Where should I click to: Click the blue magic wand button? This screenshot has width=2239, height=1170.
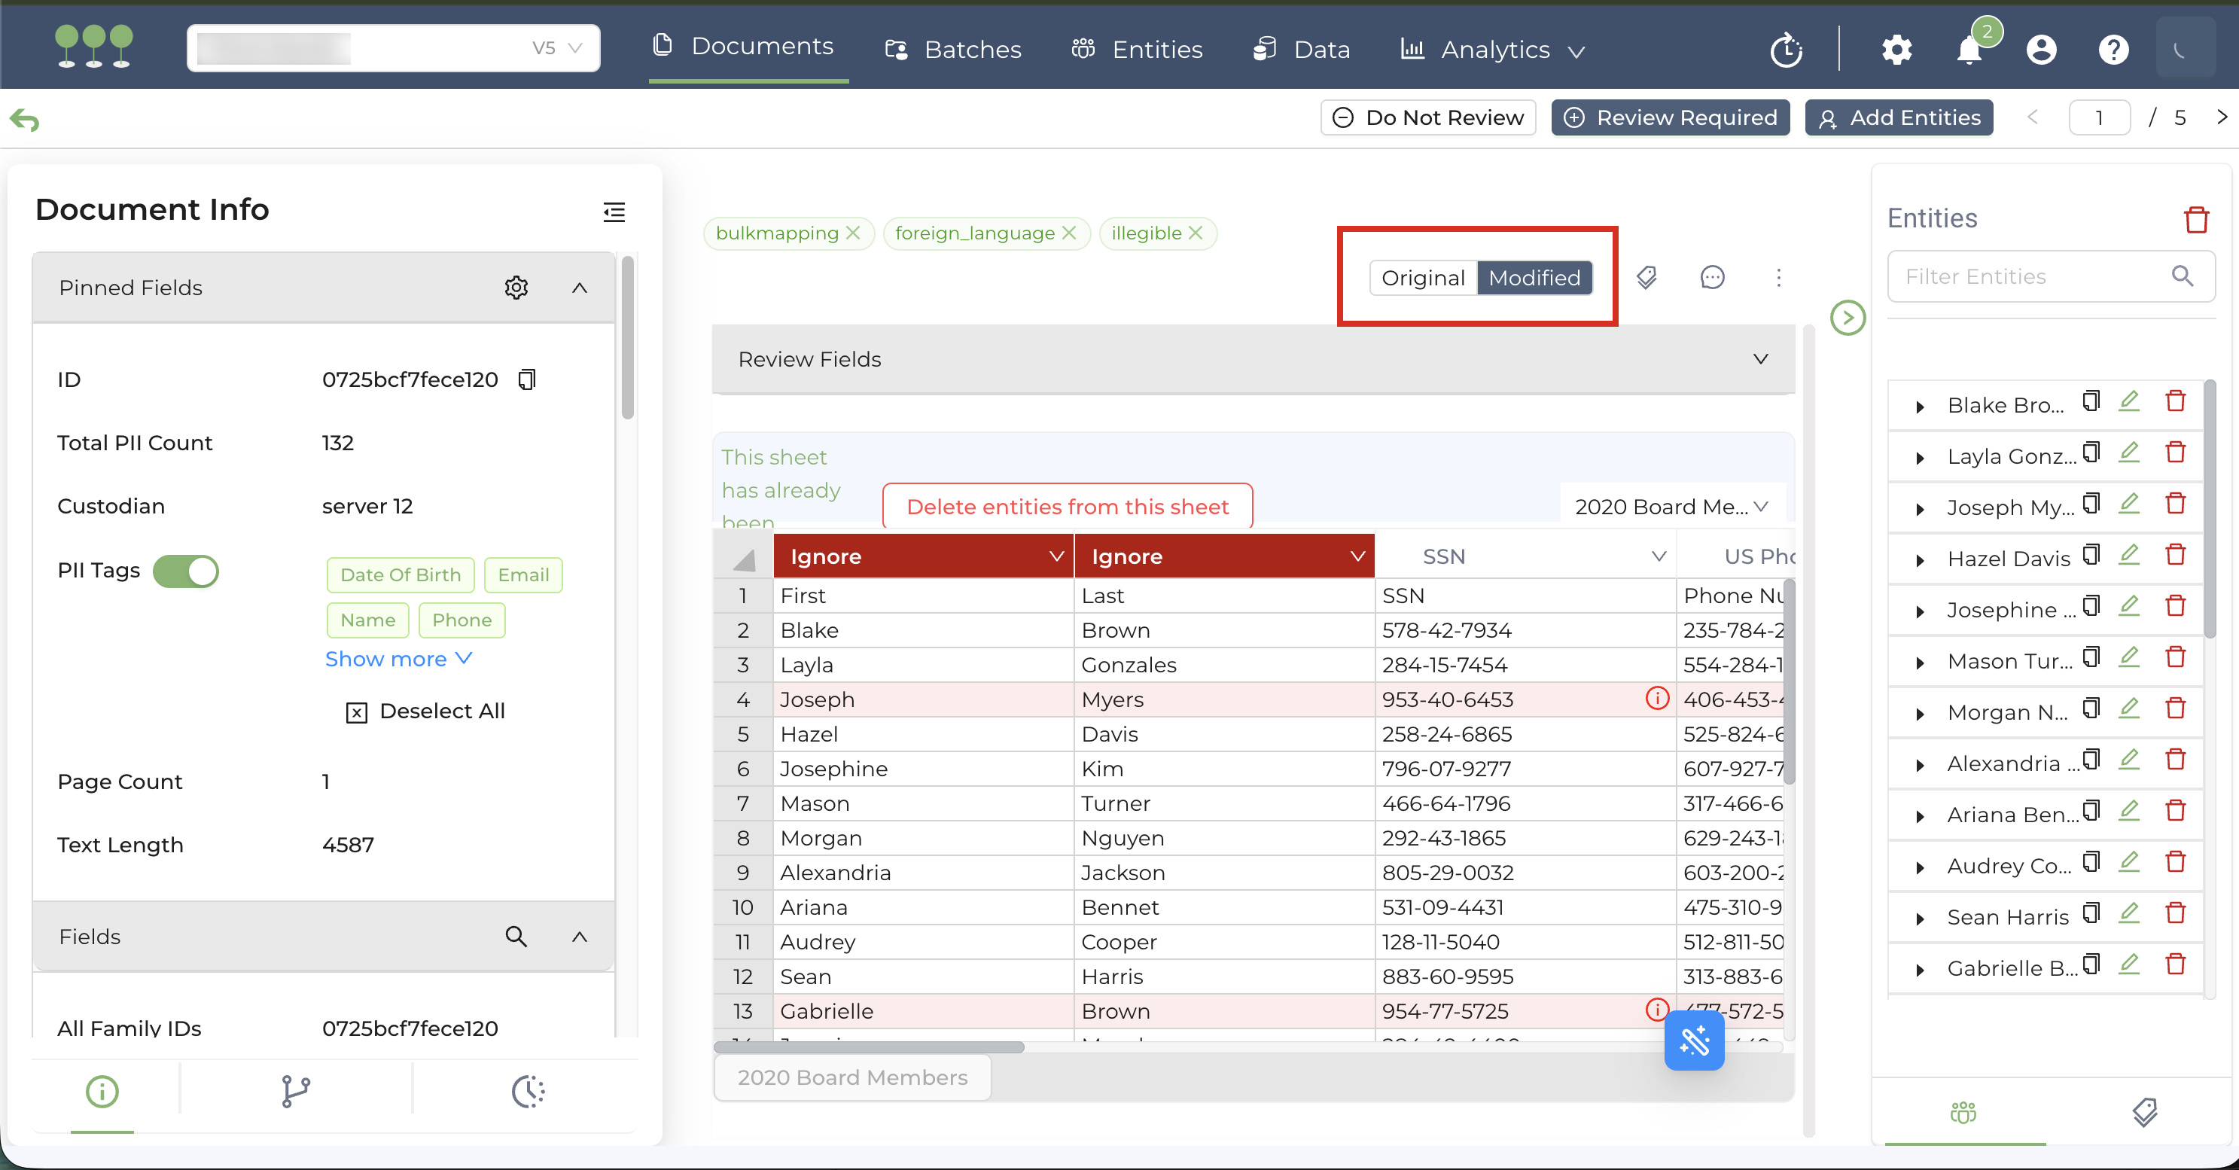pyautogui.click(x=1693, y=1040)
